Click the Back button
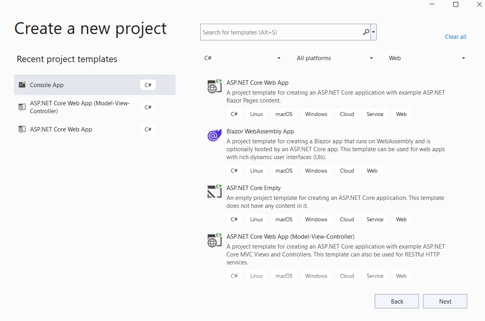Image resolution: width=485 pixels, height=321 pixels. 396,301
